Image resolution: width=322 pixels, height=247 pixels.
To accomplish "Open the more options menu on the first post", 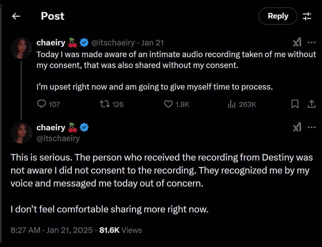I will pyautogui.click(x=312, y=43).
